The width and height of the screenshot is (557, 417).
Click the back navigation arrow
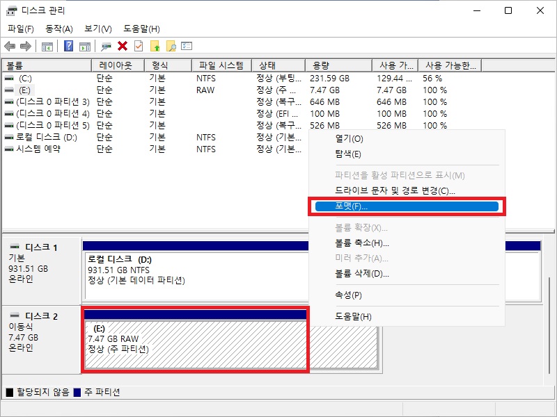pos(9,47)
